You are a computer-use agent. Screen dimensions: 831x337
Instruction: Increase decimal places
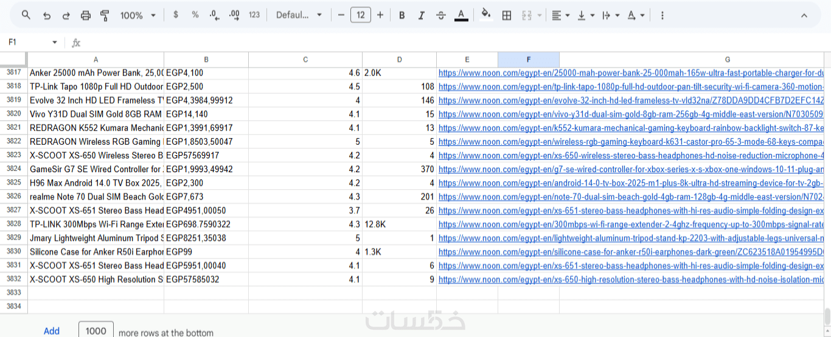[x=234, y=15]
